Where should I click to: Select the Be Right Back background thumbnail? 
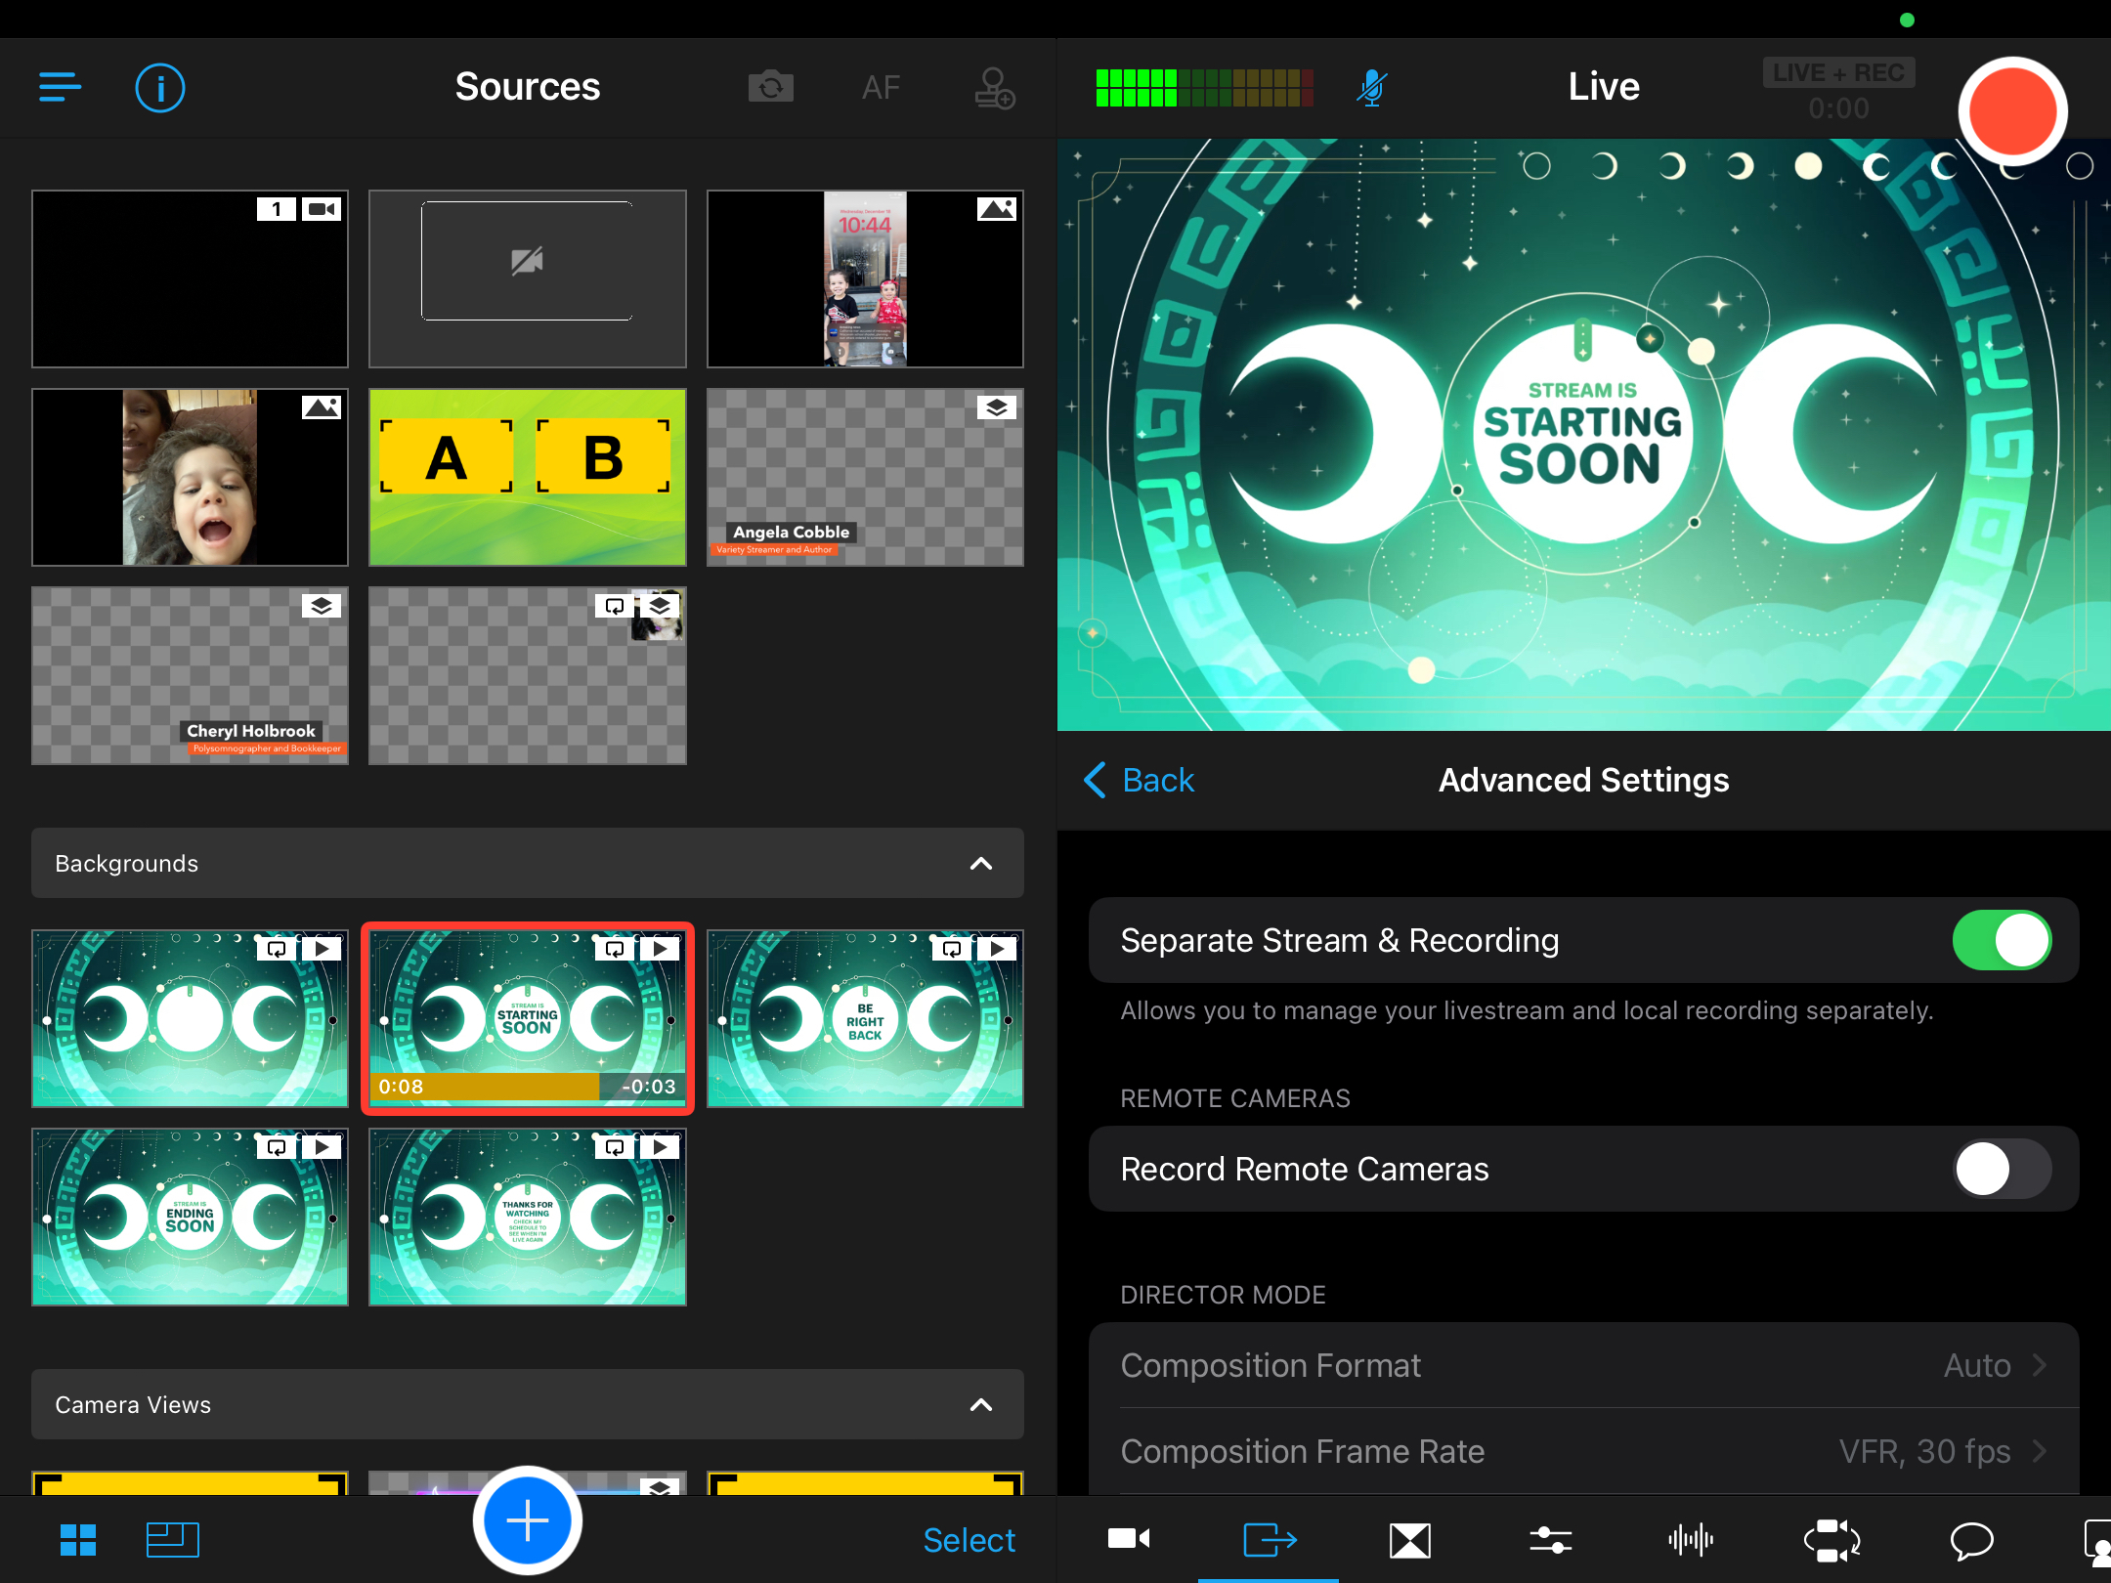coord(865,1018)
